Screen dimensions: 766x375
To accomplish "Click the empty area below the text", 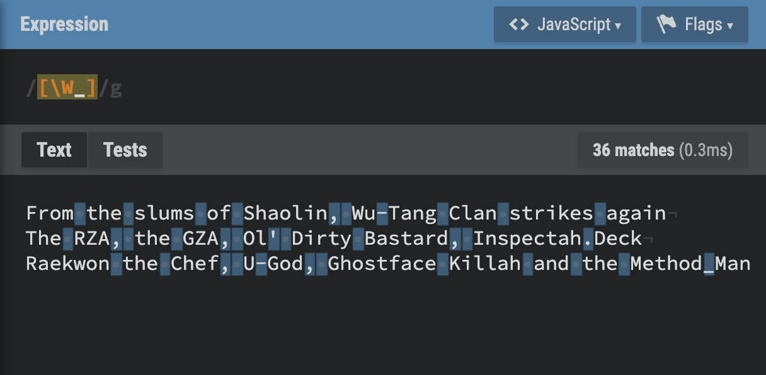I will (378, 327).
